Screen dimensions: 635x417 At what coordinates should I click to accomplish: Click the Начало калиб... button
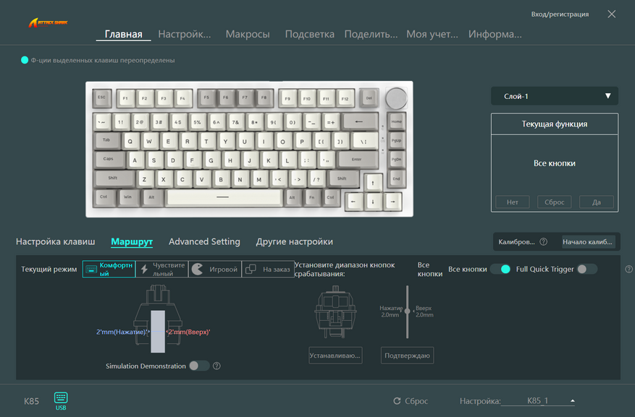click(589, 241)
